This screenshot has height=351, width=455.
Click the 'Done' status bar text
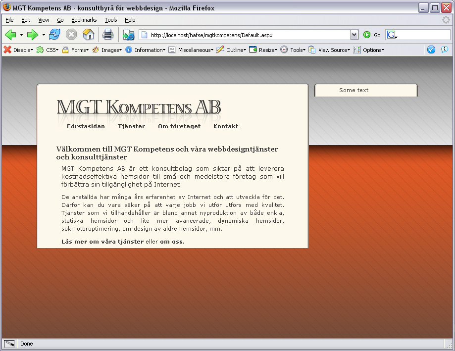27,344
